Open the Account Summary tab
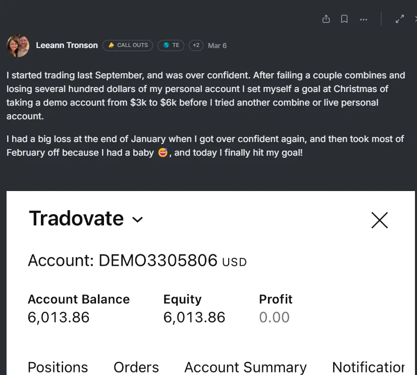The image size is (417, 375). (x=245, y=367)
